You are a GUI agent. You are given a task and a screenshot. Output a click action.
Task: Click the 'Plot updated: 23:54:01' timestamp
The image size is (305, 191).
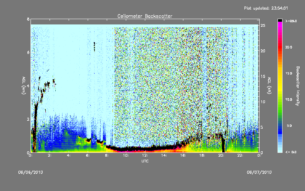266,8
